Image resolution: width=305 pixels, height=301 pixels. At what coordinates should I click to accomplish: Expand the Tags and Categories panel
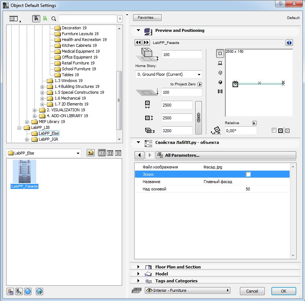(138, 281)
